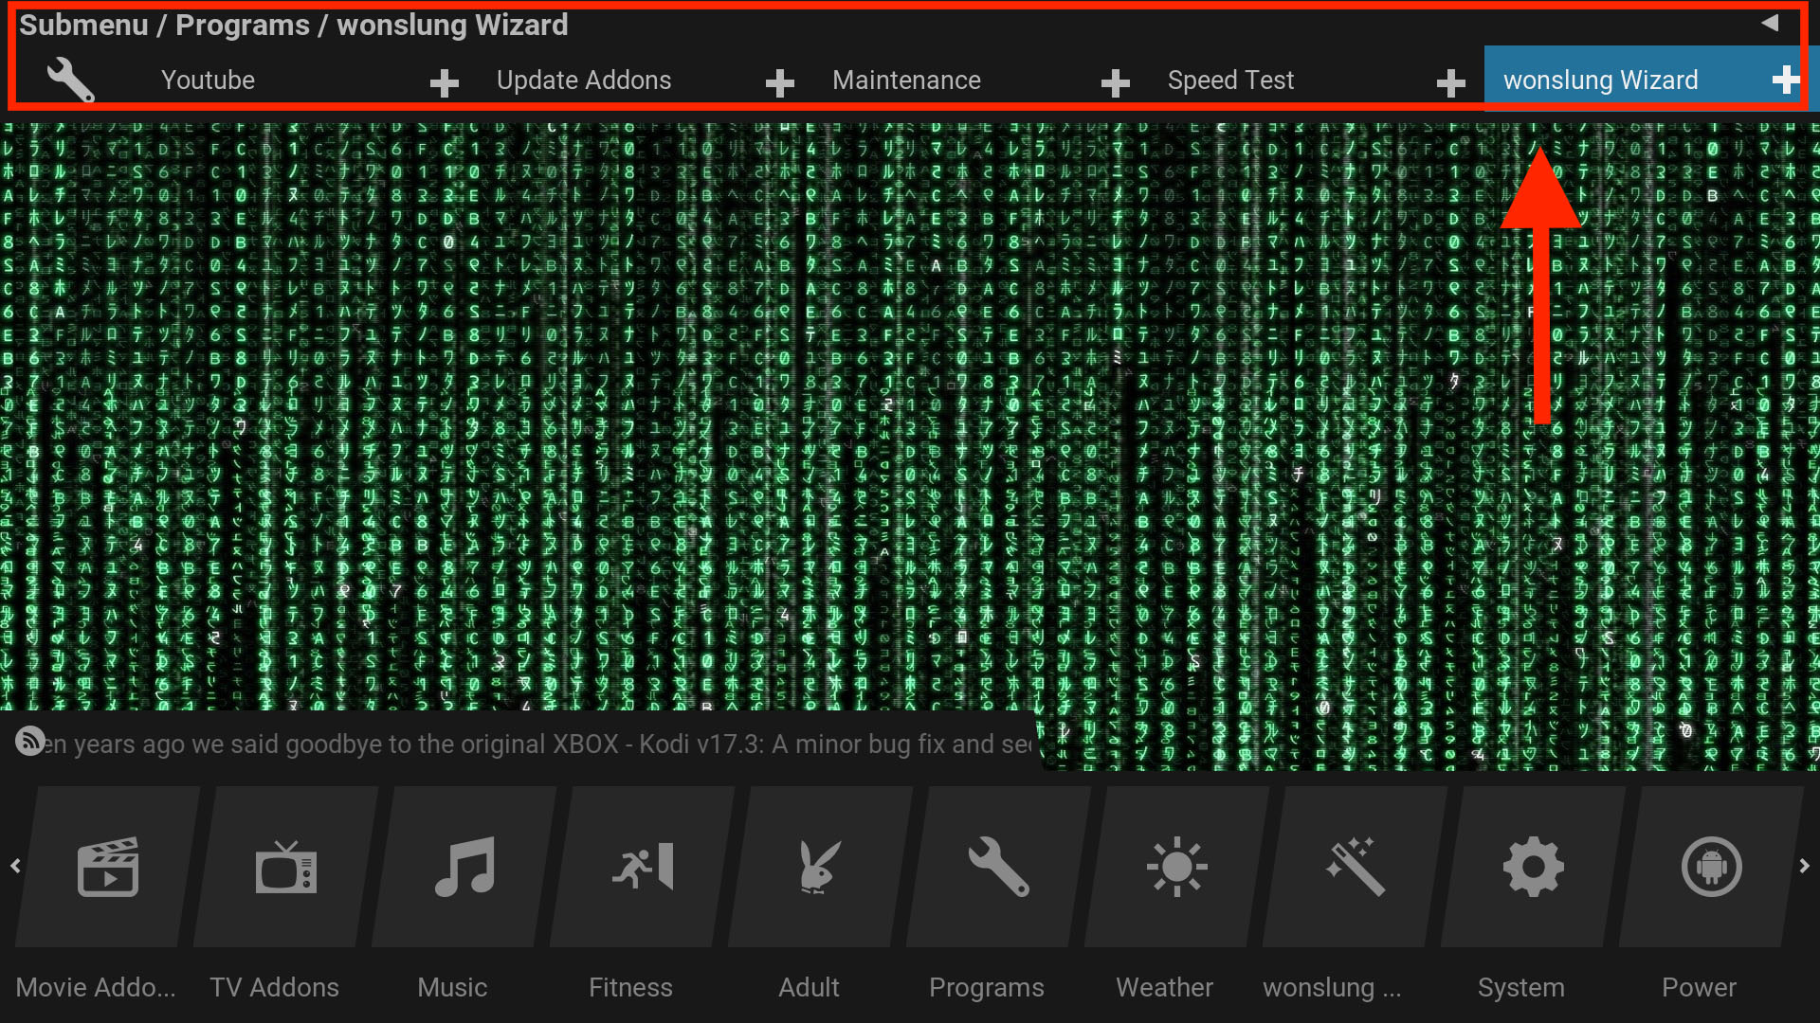The width and height of the screenshot is (1820, 1023).
Task: Click the Programs label text
Action: [987, 988]
